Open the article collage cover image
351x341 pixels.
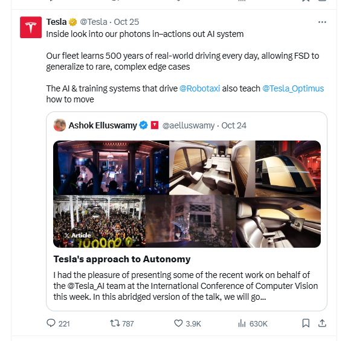(x=187, y=194)
